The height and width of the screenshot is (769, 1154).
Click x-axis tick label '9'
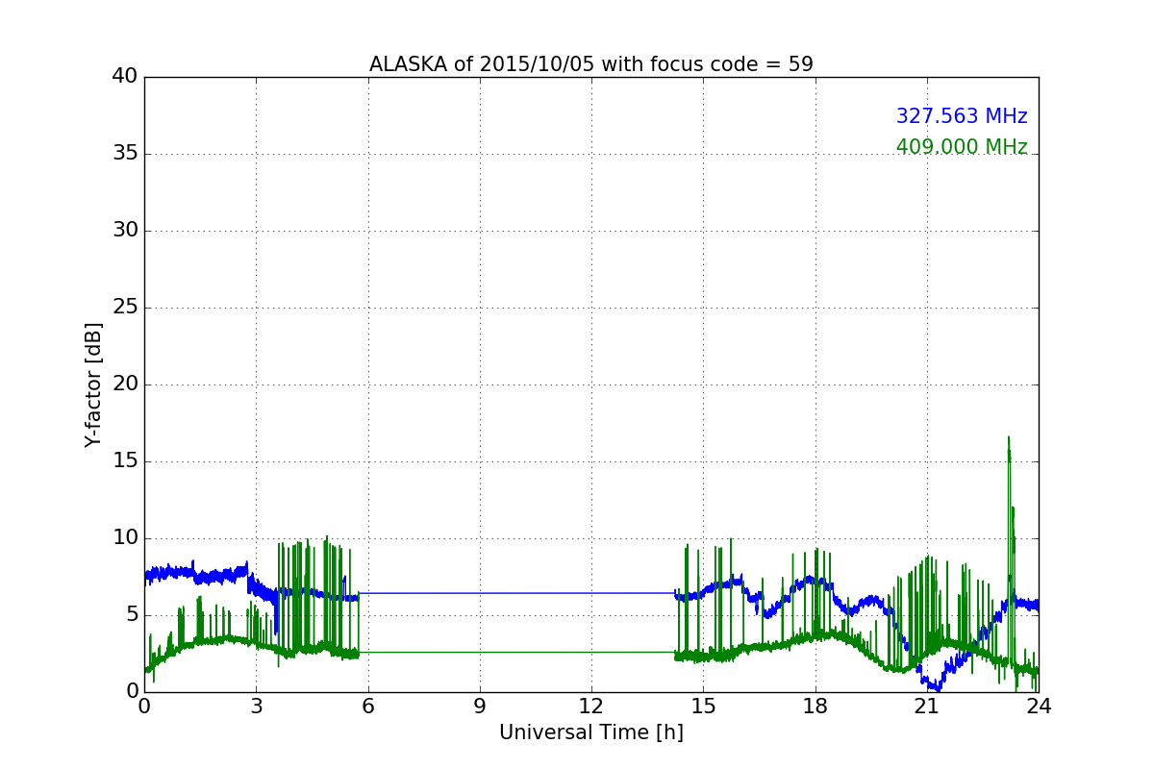point(480,707)
